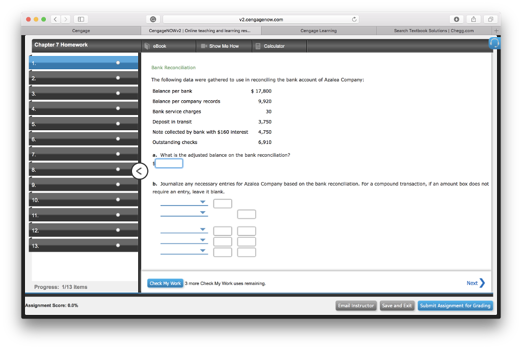Click the fifth row credit amount box
Screen dimensions: 522x349
click(247, 252)
